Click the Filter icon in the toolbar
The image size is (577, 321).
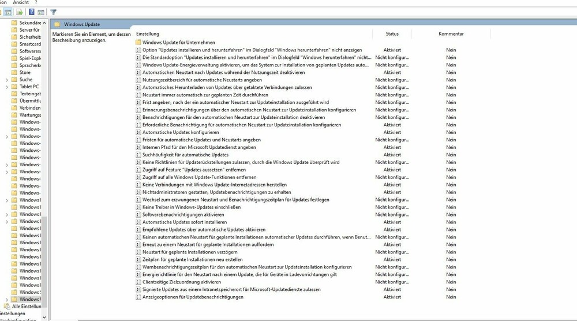pyautogui.click(x=53, y=12)
